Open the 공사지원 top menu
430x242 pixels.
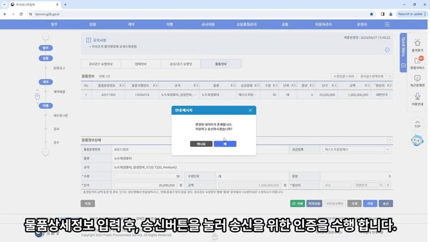[x=208, y=24]
